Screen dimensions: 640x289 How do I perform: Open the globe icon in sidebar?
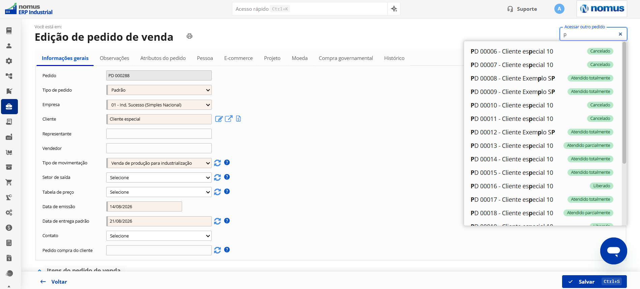tap(9, 273)
